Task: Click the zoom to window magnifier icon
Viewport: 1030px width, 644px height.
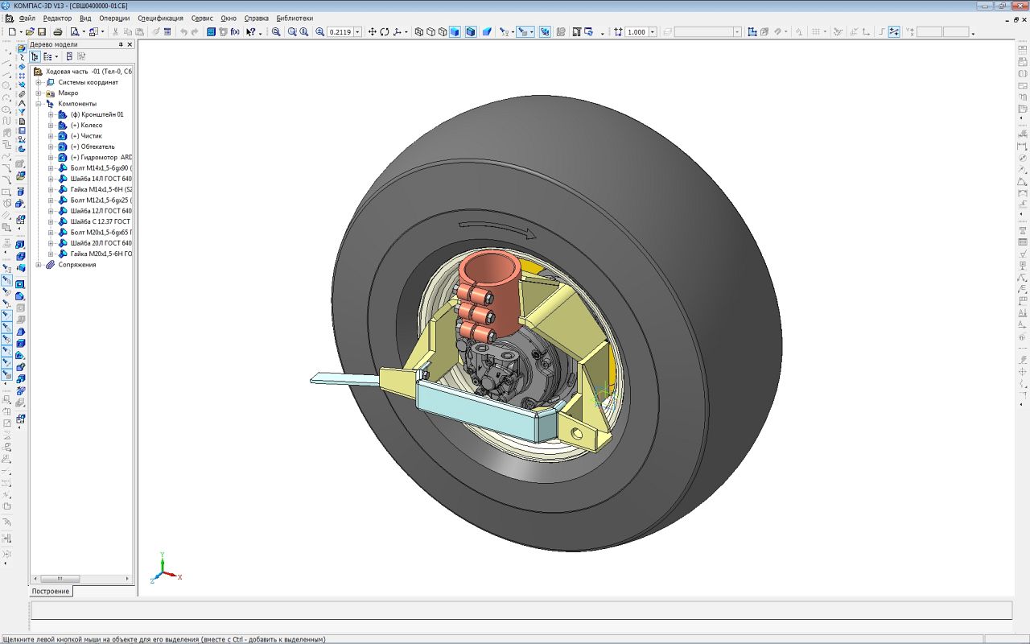Action: (276, 32)
